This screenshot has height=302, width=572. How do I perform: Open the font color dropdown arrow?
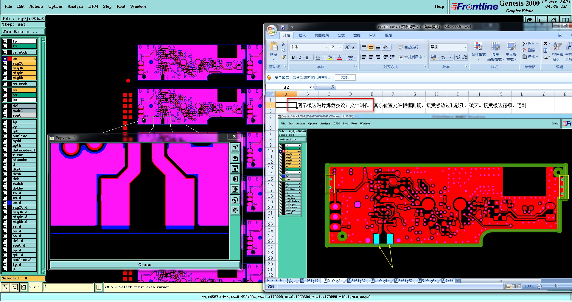[344, 57]
